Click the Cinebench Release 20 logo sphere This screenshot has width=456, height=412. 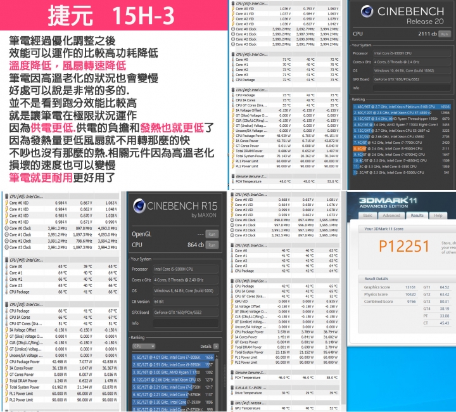pyautogui.click(x=367, y=11)
